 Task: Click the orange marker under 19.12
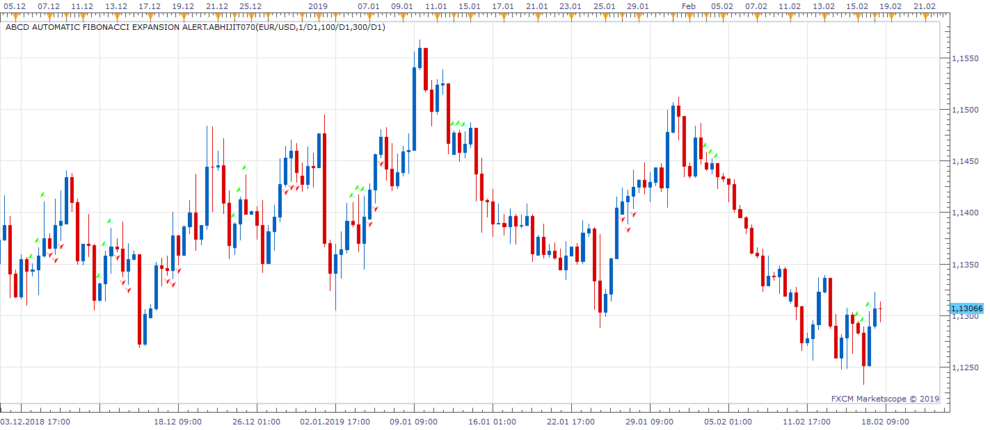click(x=183, y=15)
